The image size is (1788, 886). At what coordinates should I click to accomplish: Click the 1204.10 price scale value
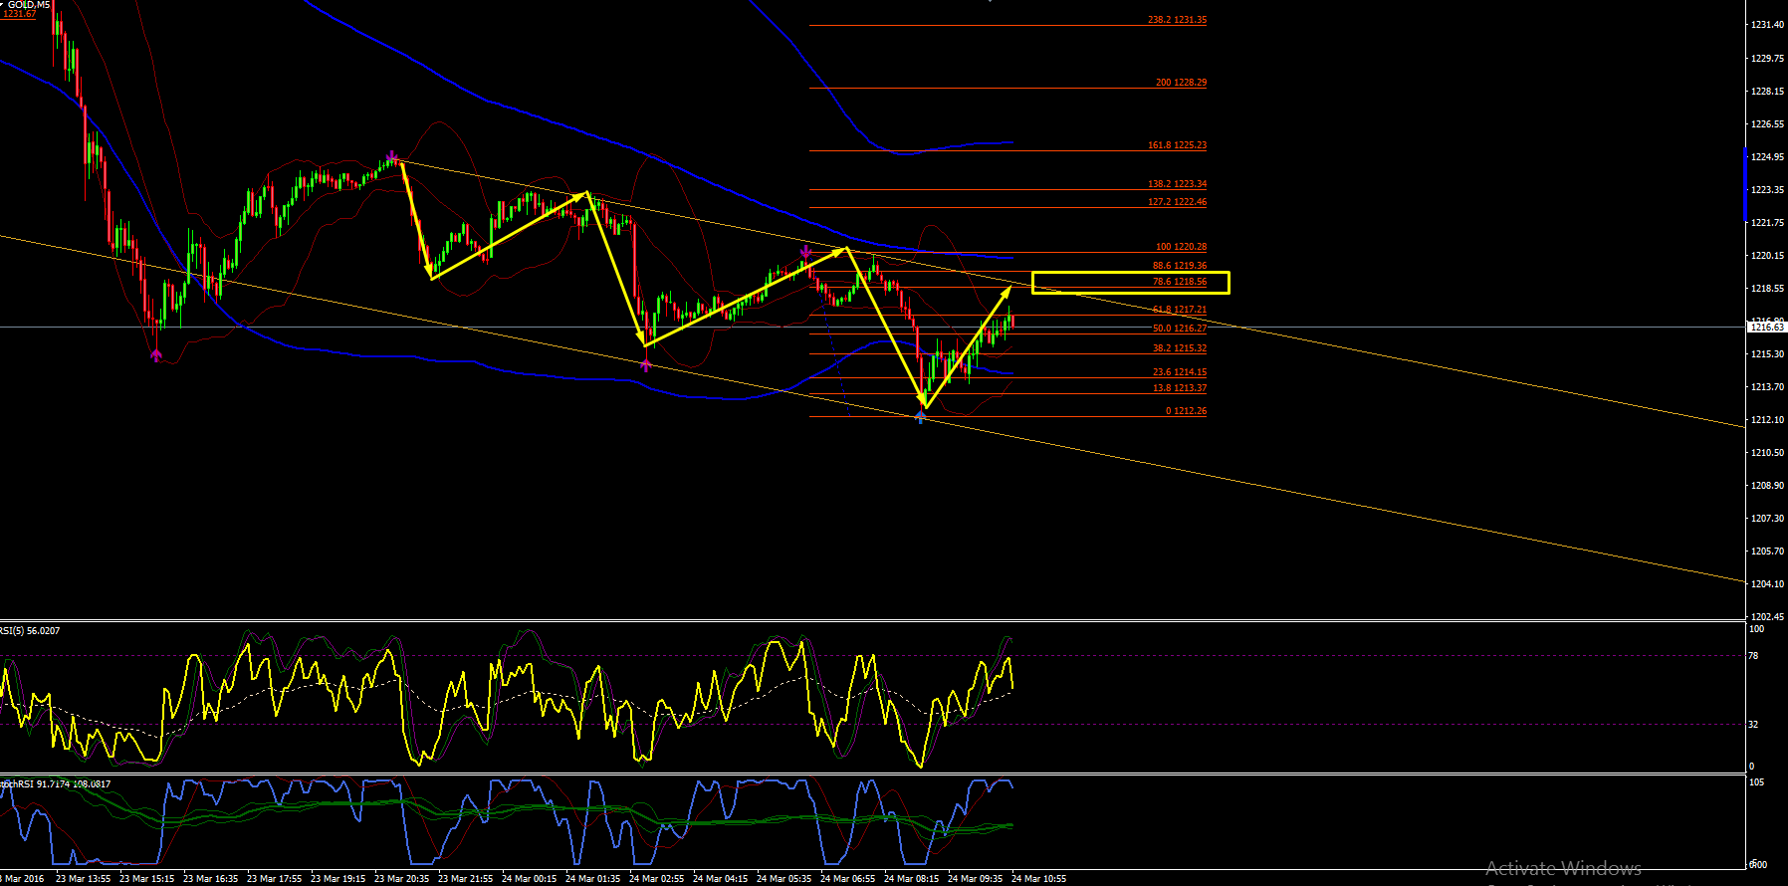point(1767,584)
